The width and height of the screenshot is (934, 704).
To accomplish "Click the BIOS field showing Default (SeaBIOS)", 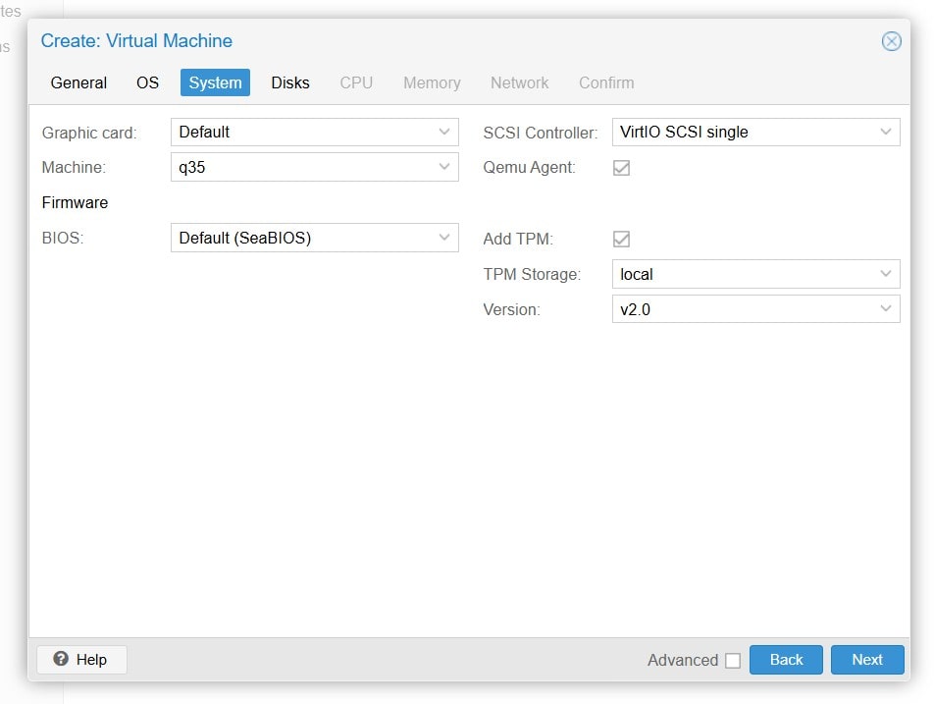I will tap(300, 238).
